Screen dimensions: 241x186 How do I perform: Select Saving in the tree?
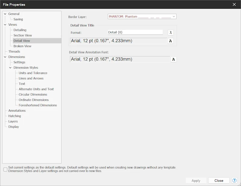[18, 19]
